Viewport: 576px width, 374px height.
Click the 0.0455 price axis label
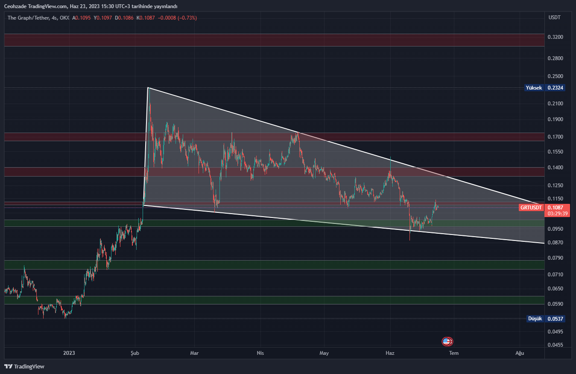(555, 345)
